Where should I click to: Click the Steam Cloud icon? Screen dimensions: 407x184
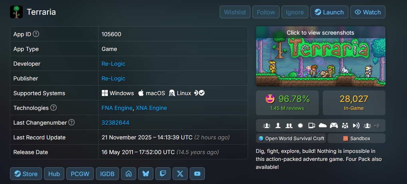tap(323, 125)
